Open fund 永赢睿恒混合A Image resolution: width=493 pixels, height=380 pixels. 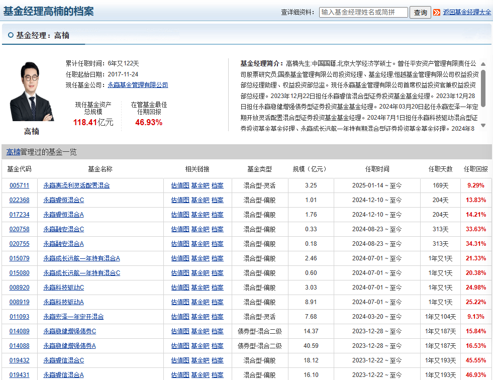click(x=63, y=215)
